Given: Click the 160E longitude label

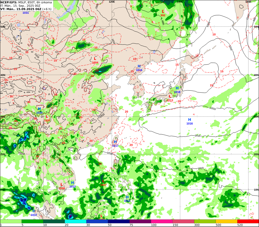Looking at the screenshot, I should pos(248,2).
